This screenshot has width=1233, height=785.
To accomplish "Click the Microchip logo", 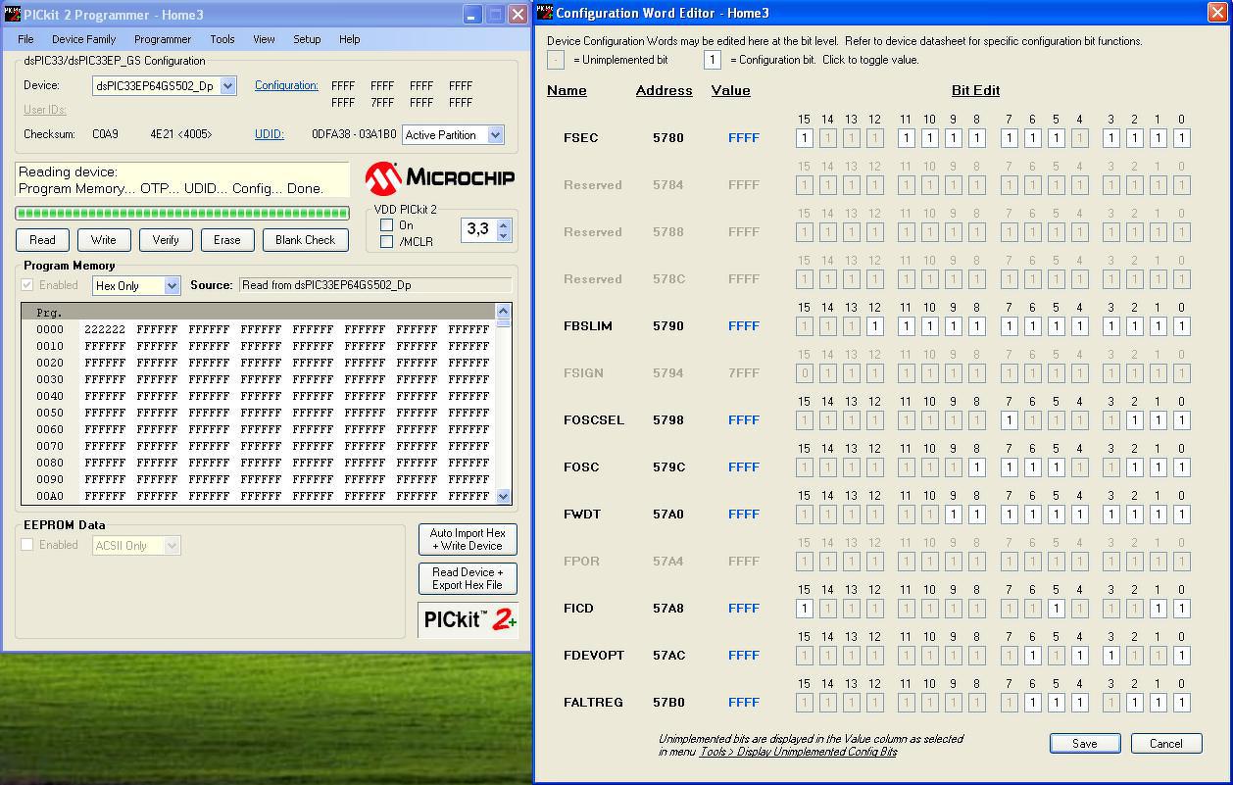I will pyautogui.click(x=439, y=178).
